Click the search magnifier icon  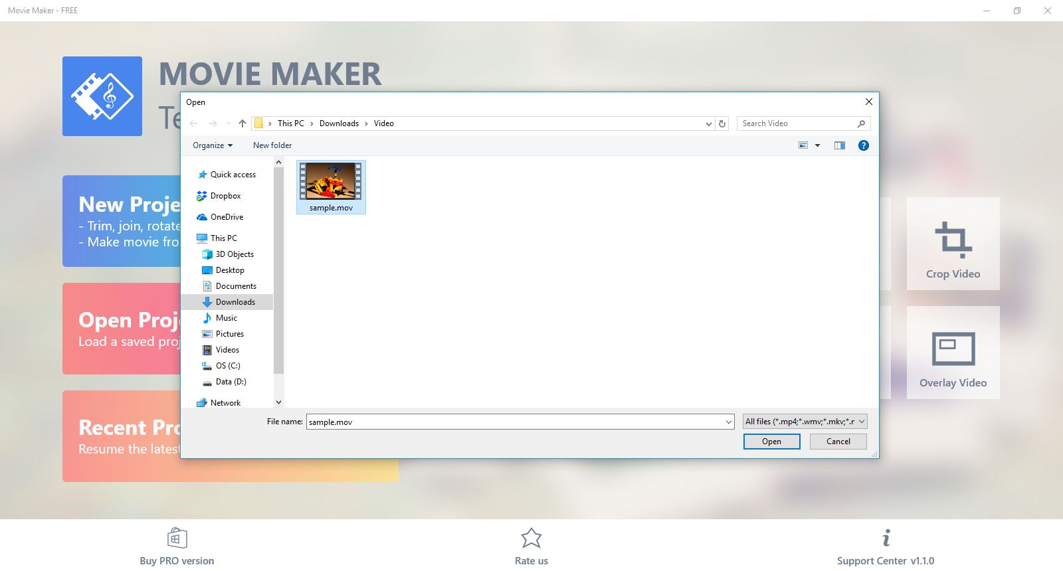(861, 123)
